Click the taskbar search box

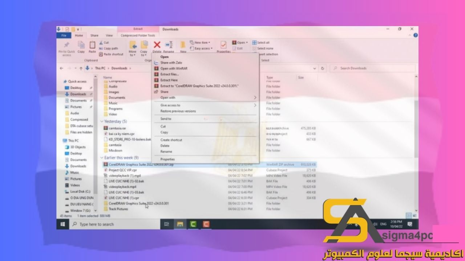tap(114, 224)
